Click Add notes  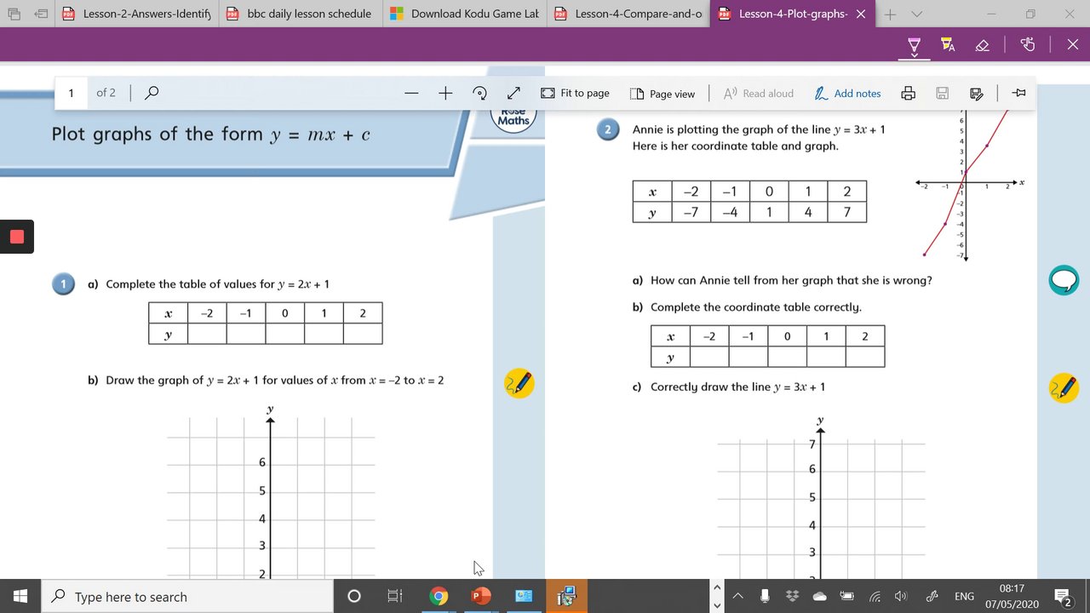(847, 93)
